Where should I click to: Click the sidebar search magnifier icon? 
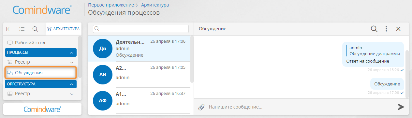[x=35, y=29]
